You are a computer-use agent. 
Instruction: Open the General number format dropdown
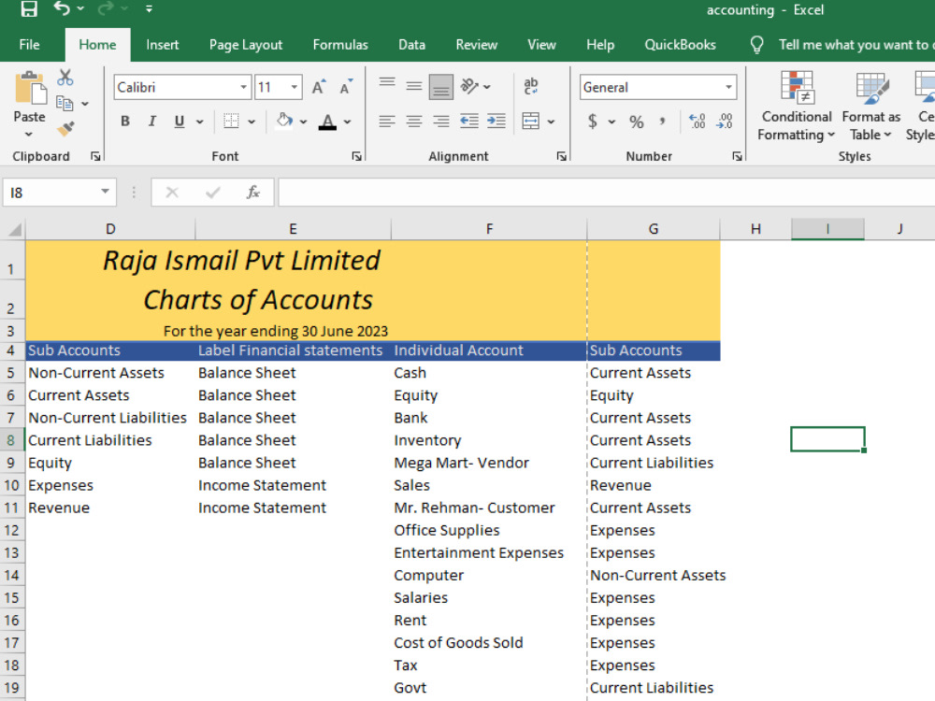coord(729,87)
